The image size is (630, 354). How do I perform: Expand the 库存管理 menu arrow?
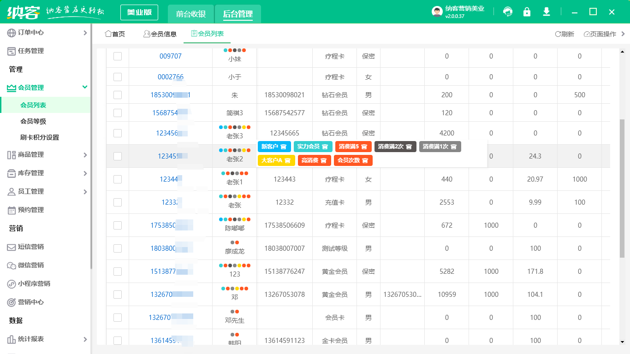pos(85,173)
